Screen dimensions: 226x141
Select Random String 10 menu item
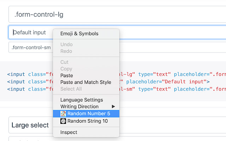88,121
